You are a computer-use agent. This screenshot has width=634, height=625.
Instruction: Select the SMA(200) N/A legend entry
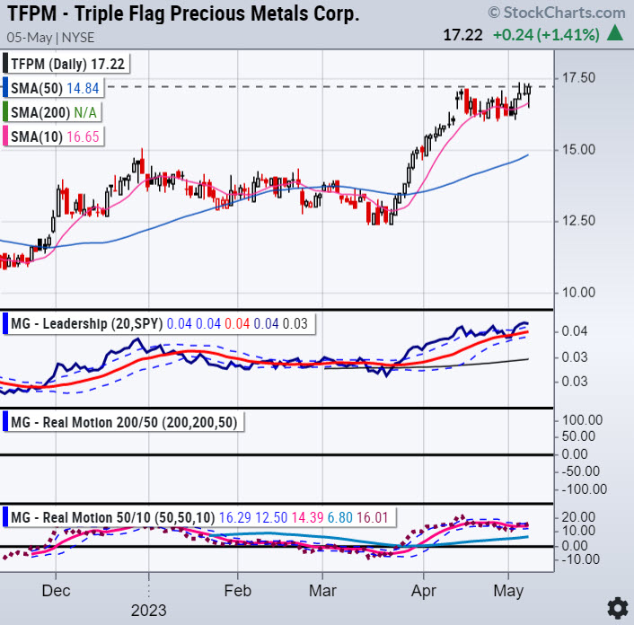click(52, 111)
